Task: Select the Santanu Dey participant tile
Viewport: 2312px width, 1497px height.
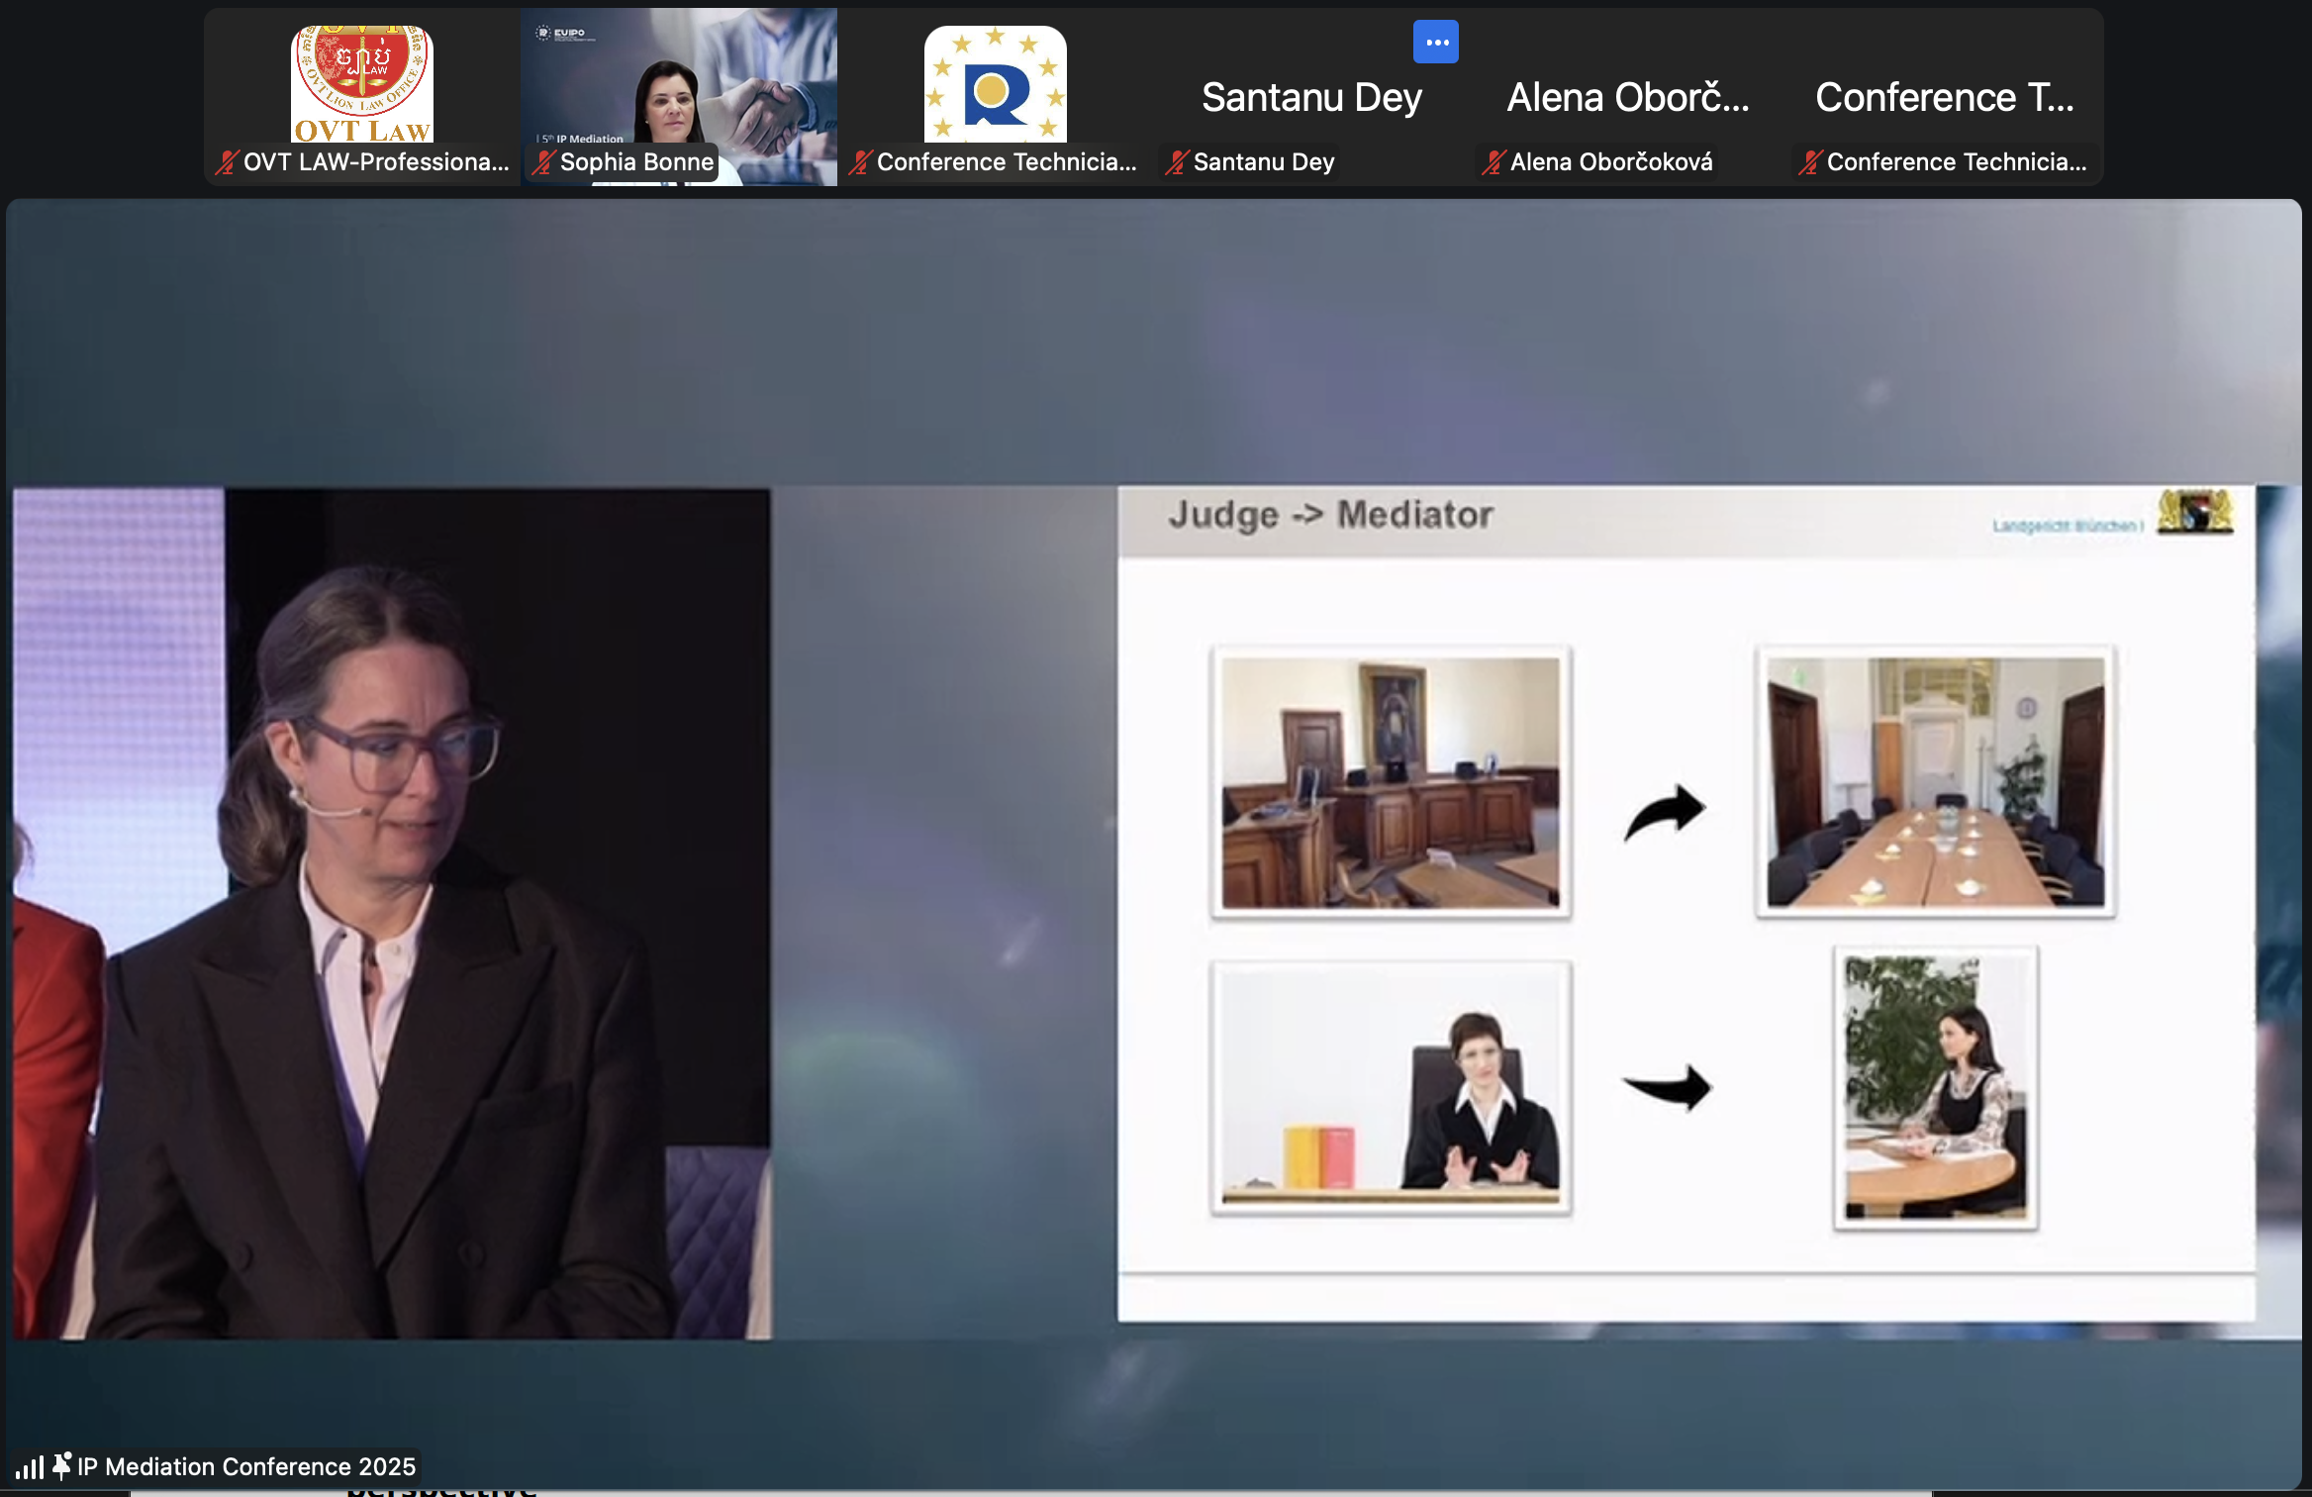Action: coord(1311,97)
